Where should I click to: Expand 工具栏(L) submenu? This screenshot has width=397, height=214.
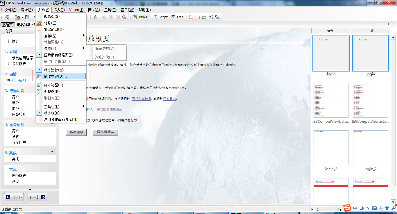(61, 107)
